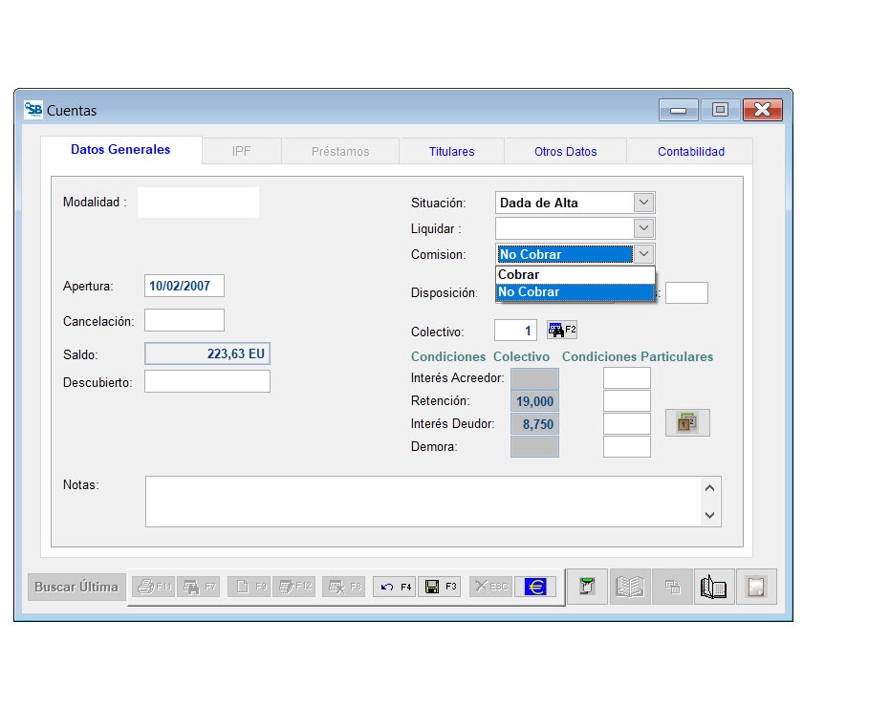Open the Otros Datos tab
The height and width of the screenshot is (728, 890).
coord(565,151)
